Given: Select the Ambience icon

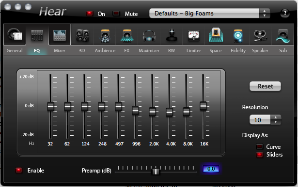Looking at the screenshot, I should (x=105, y=36).
